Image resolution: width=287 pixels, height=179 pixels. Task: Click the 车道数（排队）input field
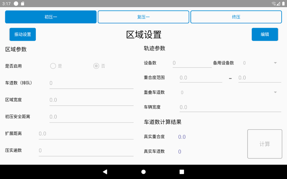point(91,83)
